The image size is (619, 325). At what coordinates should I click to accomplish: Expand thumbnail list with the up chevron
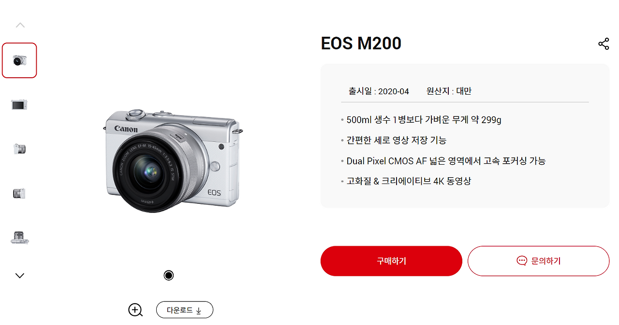20,25
